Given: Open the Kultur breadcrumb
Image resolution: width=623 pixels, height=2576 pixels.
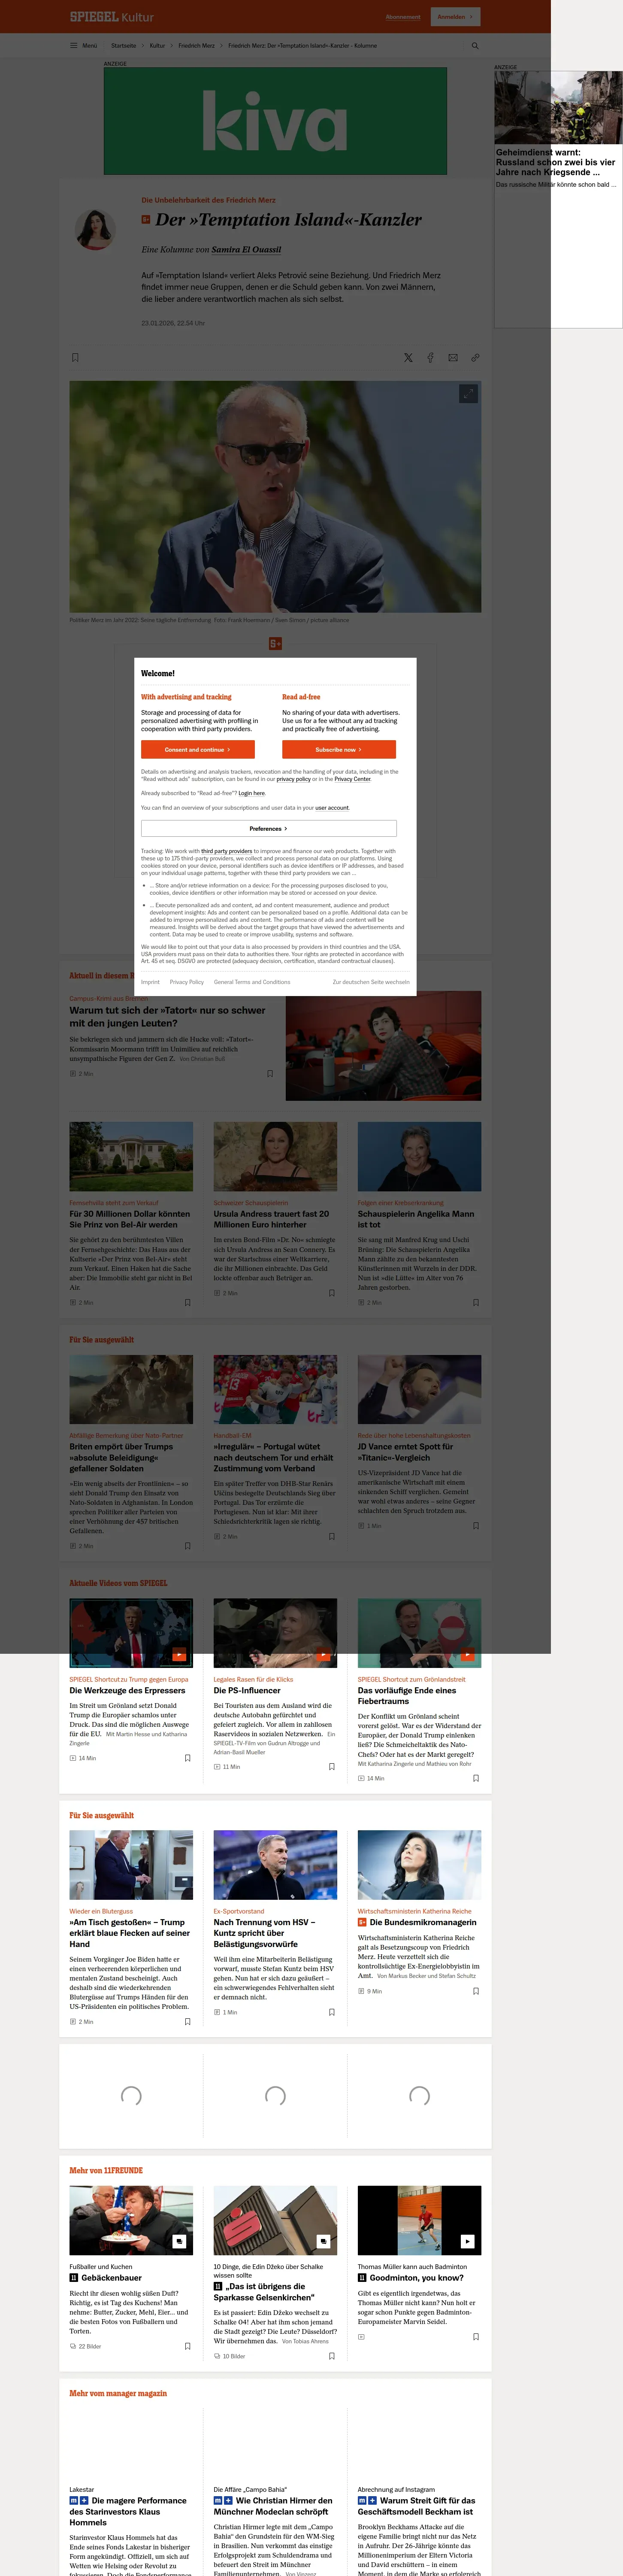Looking at the screenshot, I should (157, 45).
